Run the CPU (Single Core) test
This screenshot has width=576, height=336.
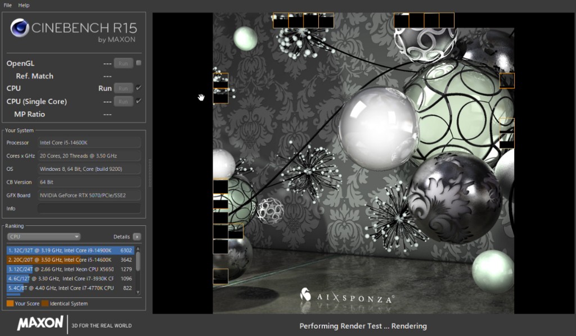point(123,101)
